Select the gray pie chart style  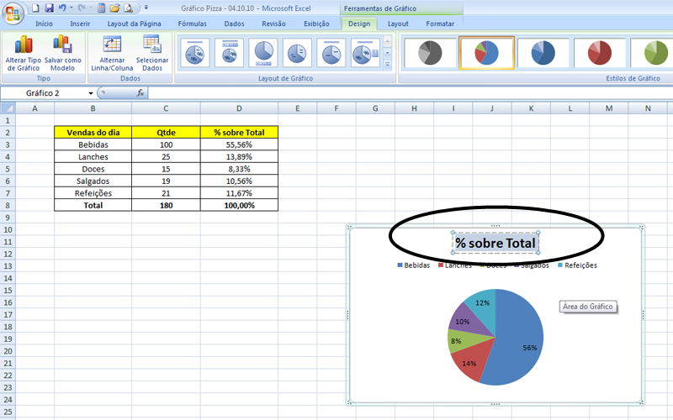[424, 53]
